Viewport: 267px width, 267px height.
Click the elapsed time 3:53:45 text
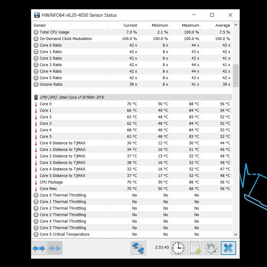[162, 247]
